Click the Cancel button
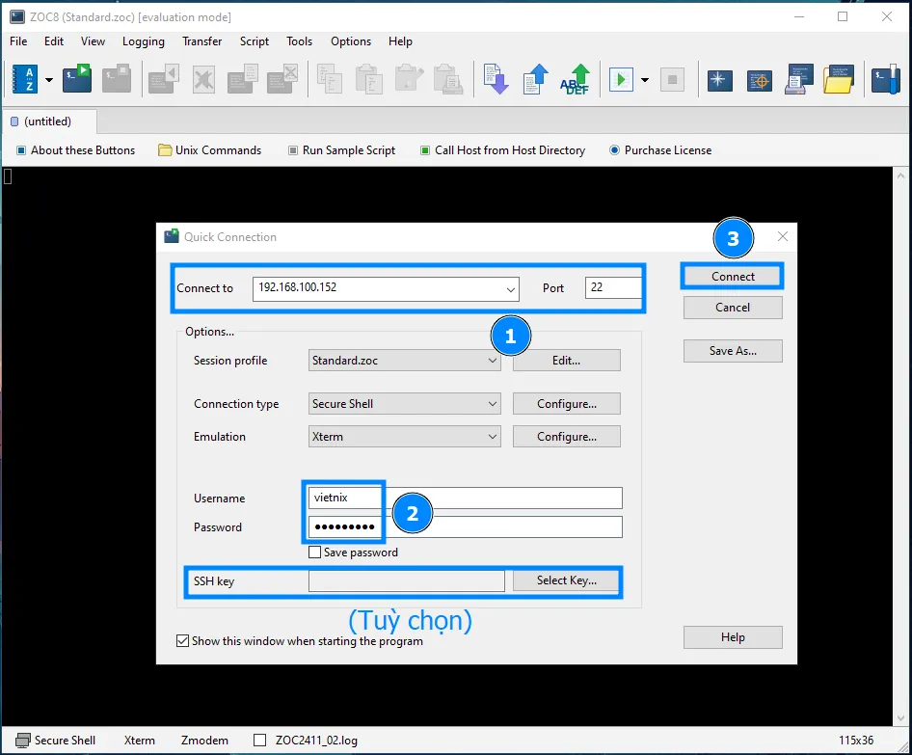 coord(733,308)
